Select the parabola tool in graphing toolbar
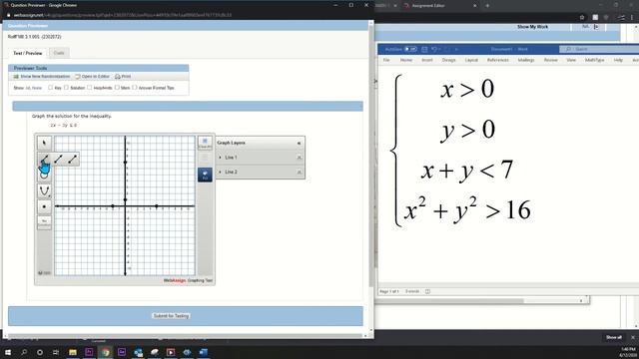 [44, 190]
